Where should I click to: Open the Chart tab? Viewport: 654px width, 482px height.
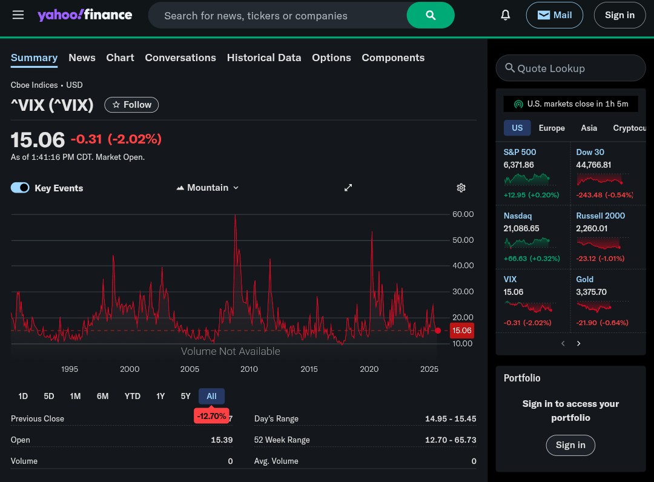click(x=120, y=58)
